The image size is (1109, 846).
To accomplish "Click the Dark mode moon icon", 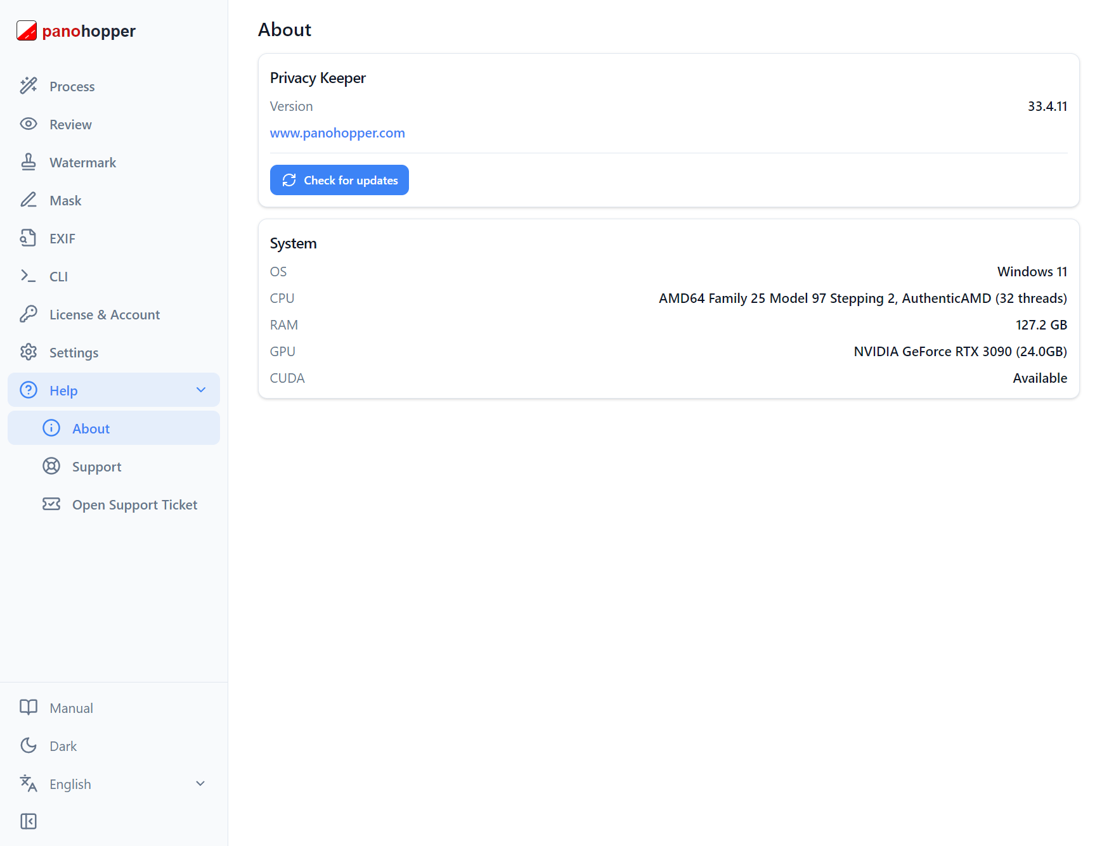I will point(29,745).
